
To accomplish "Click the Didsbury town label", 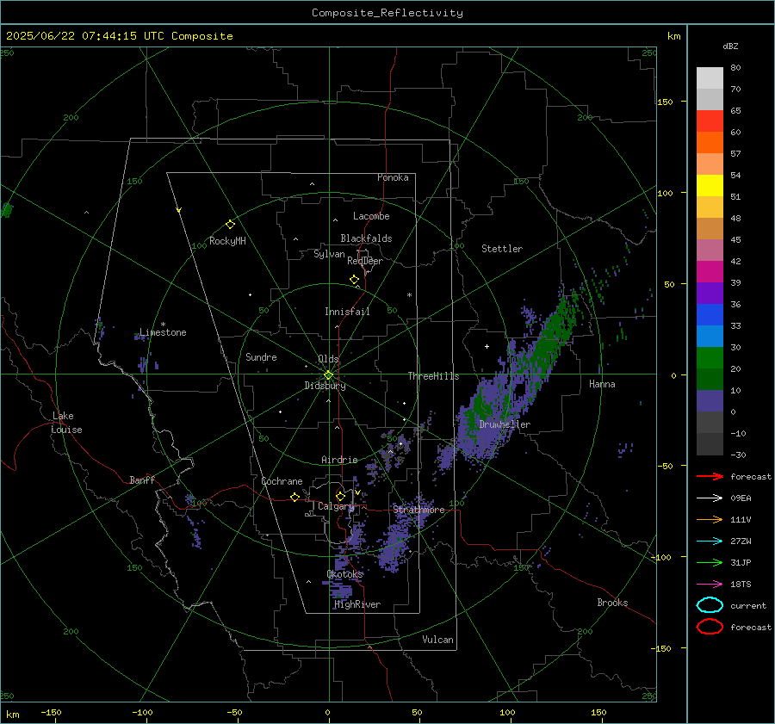I will tap(325, 386).
